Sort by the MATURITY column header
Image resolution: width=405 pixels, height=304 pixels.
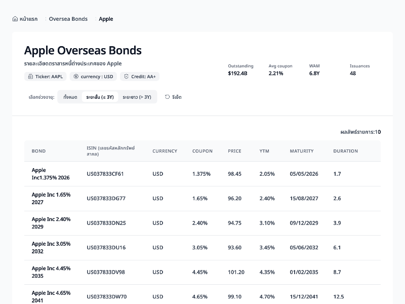(302, 151)
